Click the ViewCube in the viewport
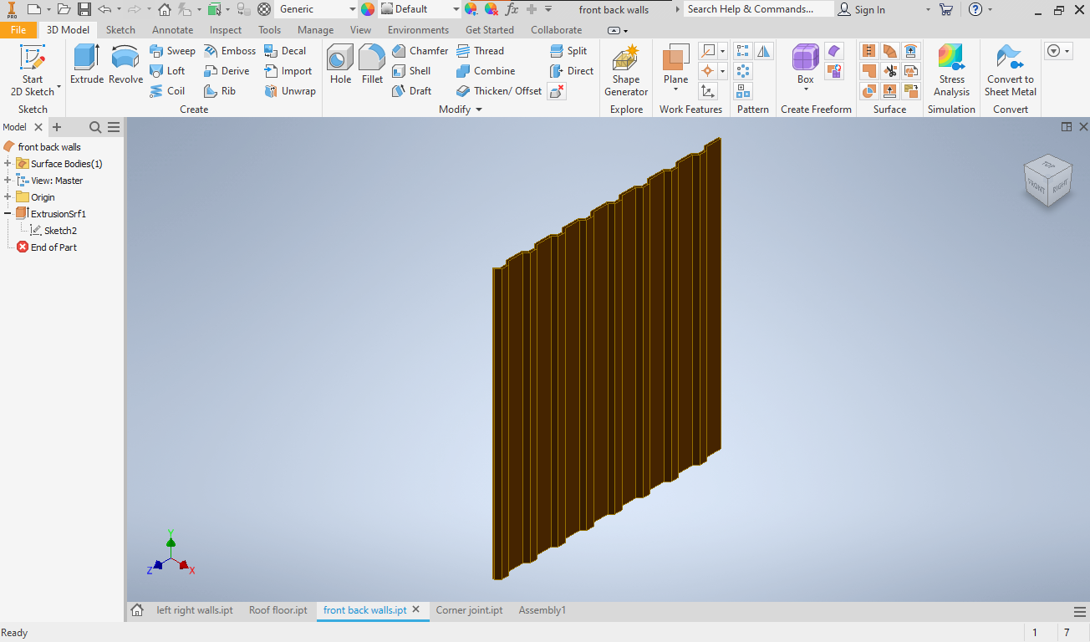Viewport: 1090px width, 642px height. tap(1048, 180)
